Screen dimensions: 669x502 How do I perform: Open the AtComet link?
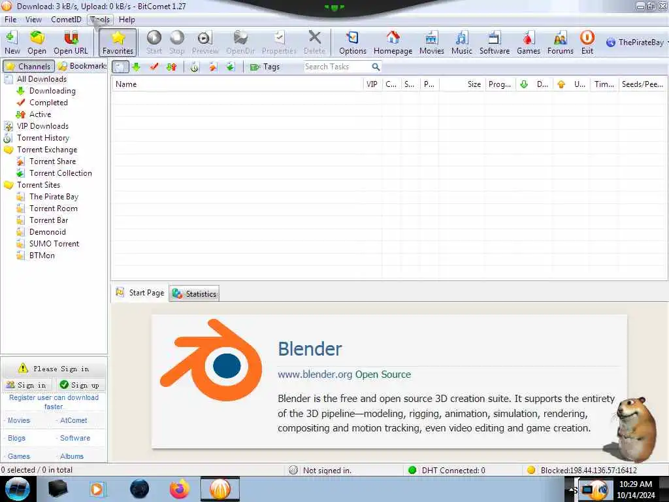click(x=73, y=420)
